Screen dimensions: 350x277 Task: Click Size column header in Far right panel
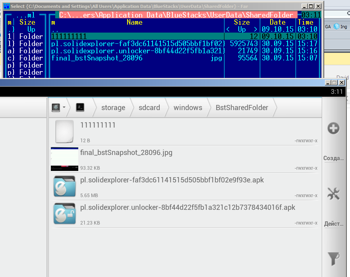[x=242, y=22]
